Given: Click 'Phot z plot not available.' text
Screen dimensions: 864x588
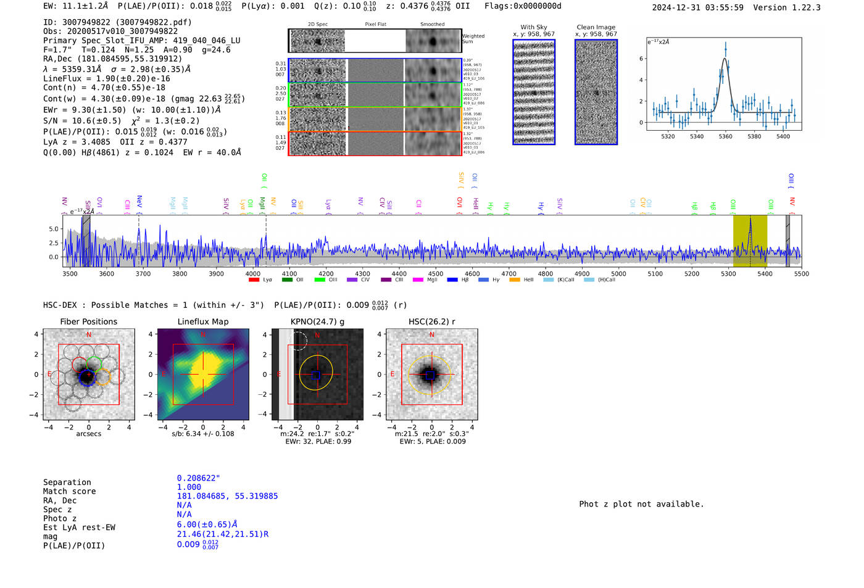Looking at the screenshot, I should click(x=641, y=504).
